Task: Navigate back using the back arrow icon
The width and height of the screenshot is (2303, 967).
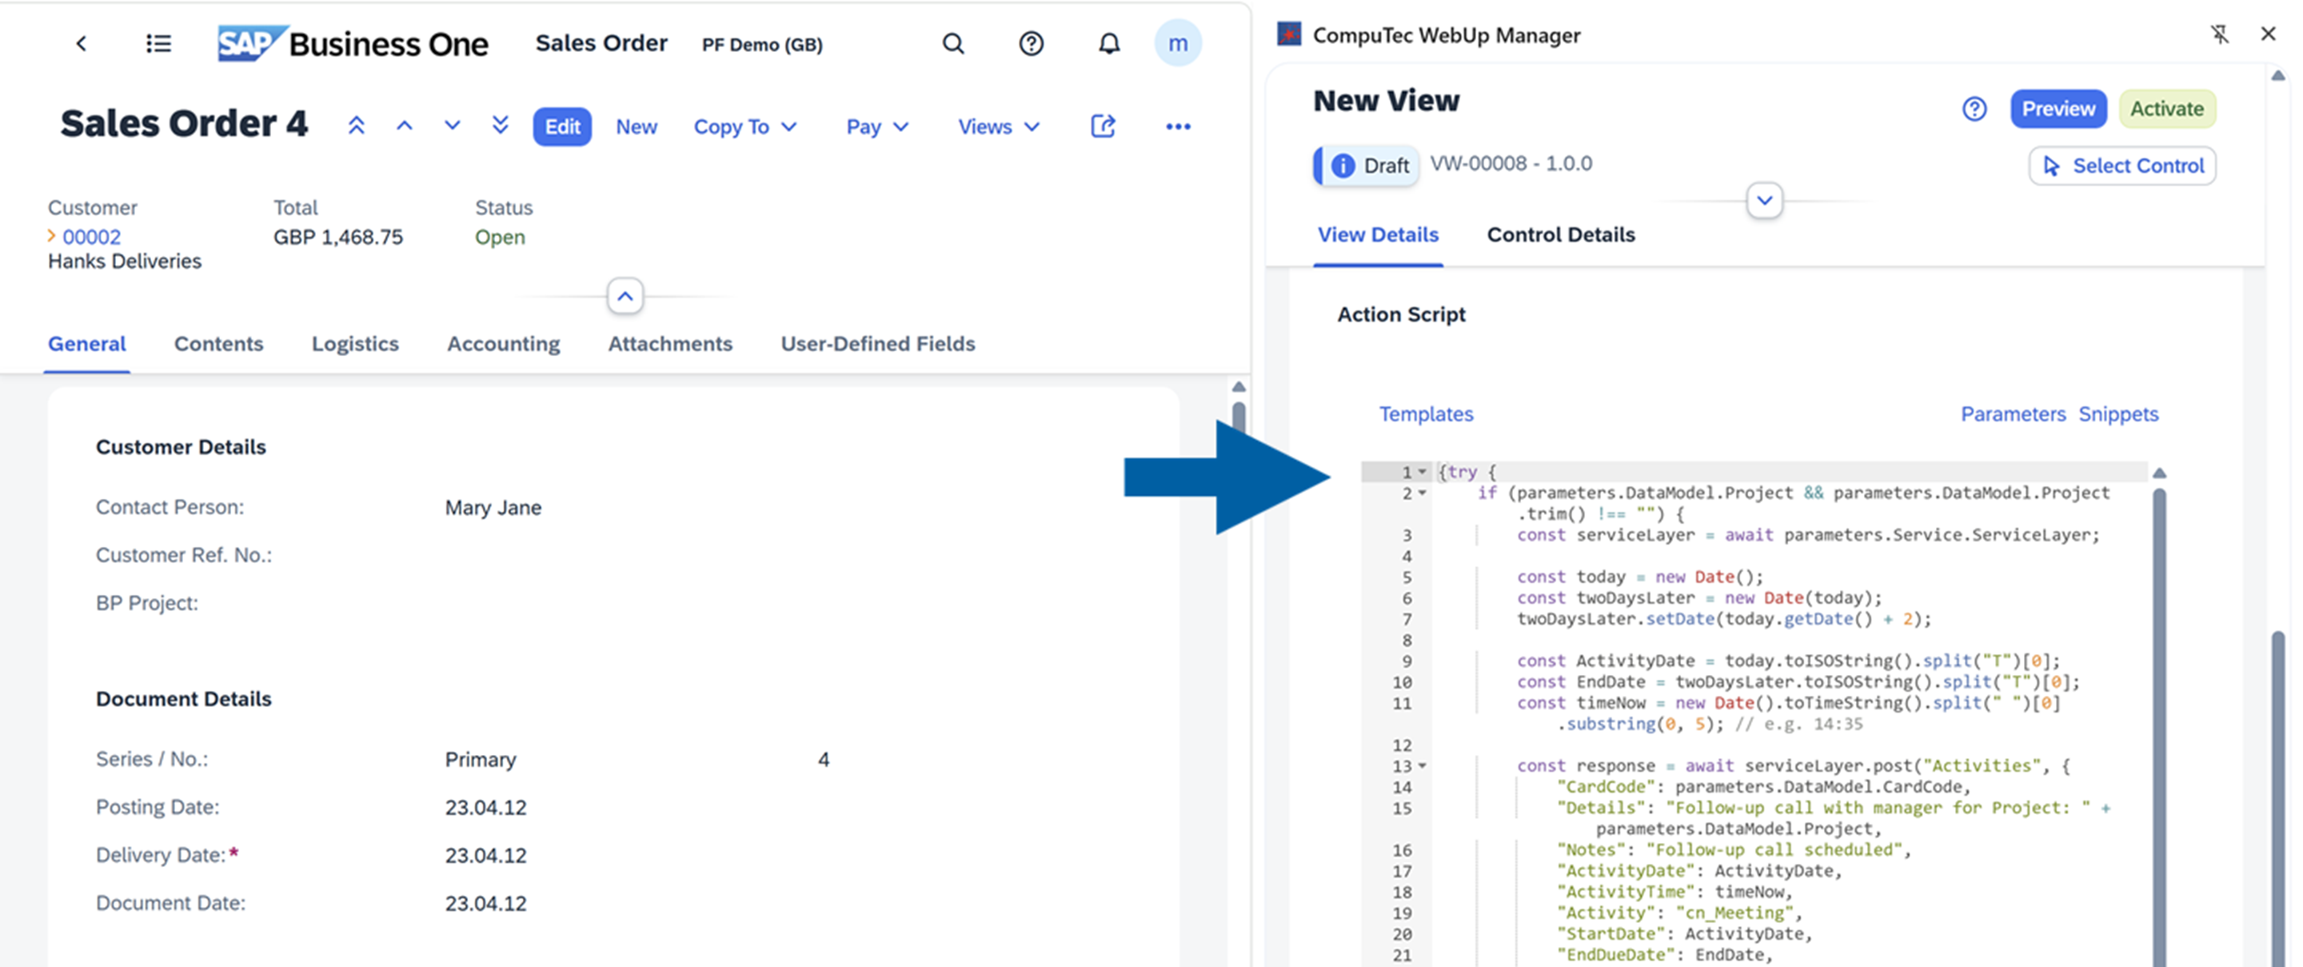Action: [82, 43]
